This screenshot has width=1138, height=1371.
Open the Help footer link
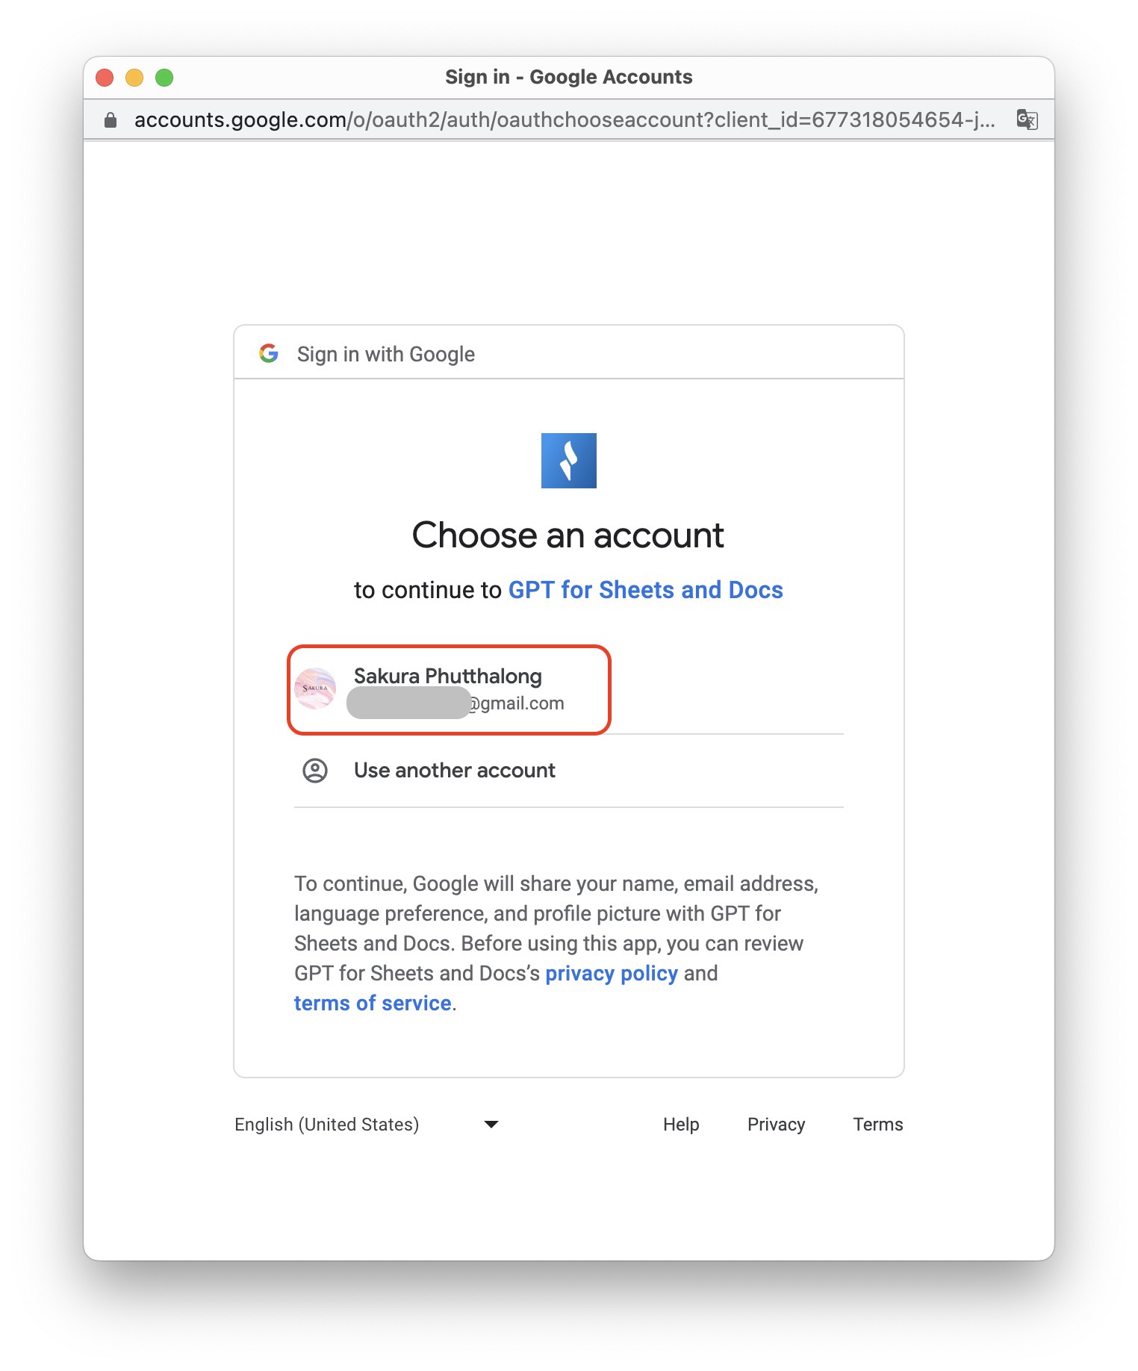tap(680, 1124)
